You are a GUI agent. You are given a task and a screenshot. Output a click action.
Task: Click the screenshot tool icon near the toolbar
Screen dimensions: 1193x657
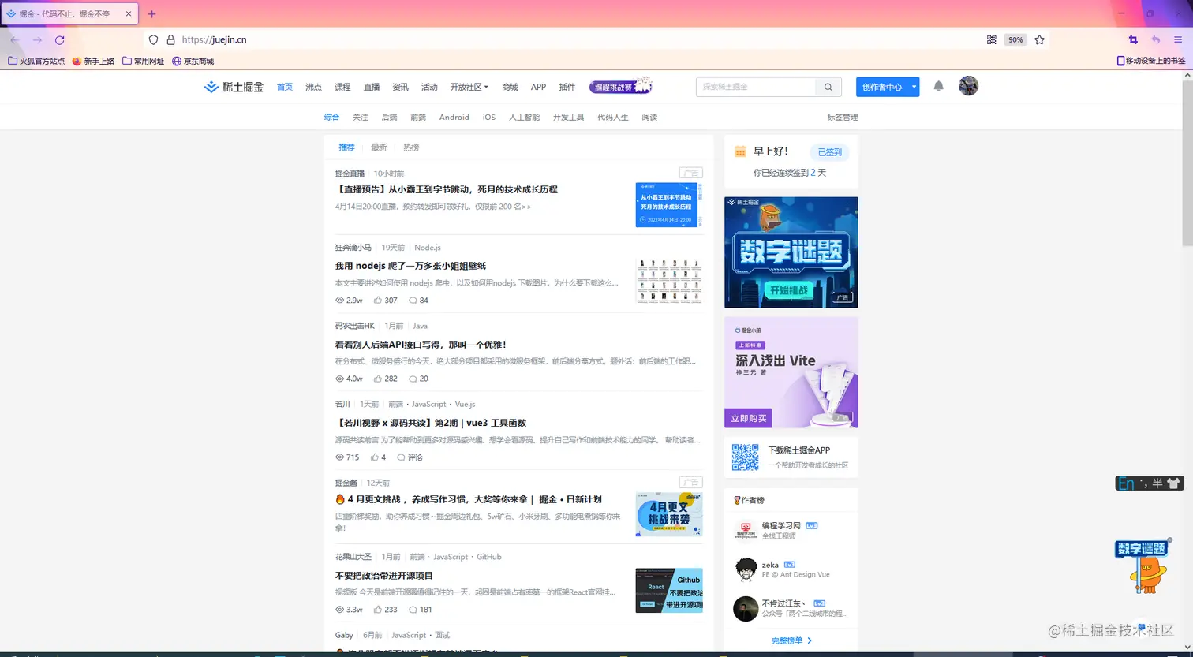[x=1133, y=39]
